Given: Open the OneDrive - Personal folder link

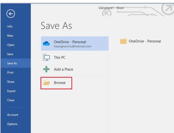Looking at the screenshot, I should [145, 41].
